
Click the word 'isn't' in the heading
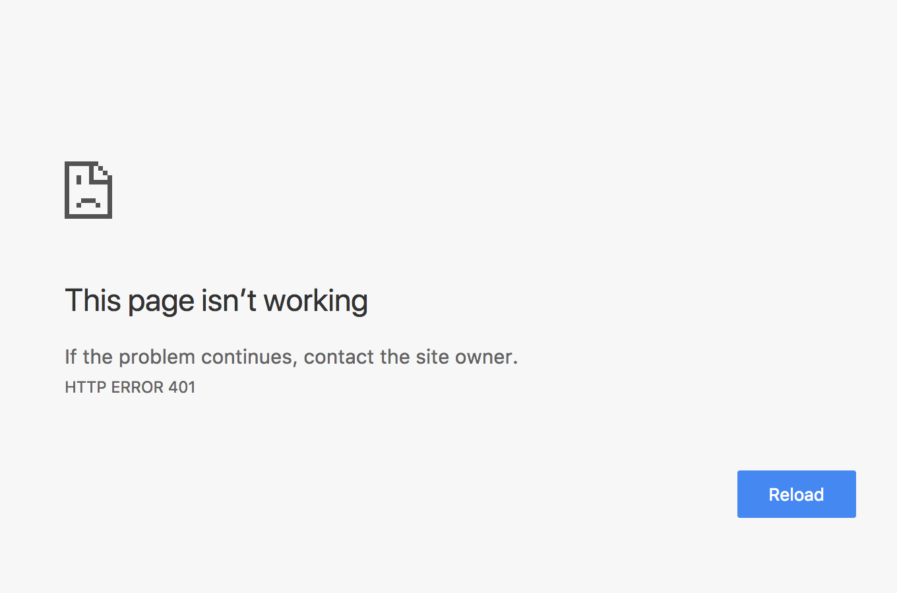click(x=228, y=301)
